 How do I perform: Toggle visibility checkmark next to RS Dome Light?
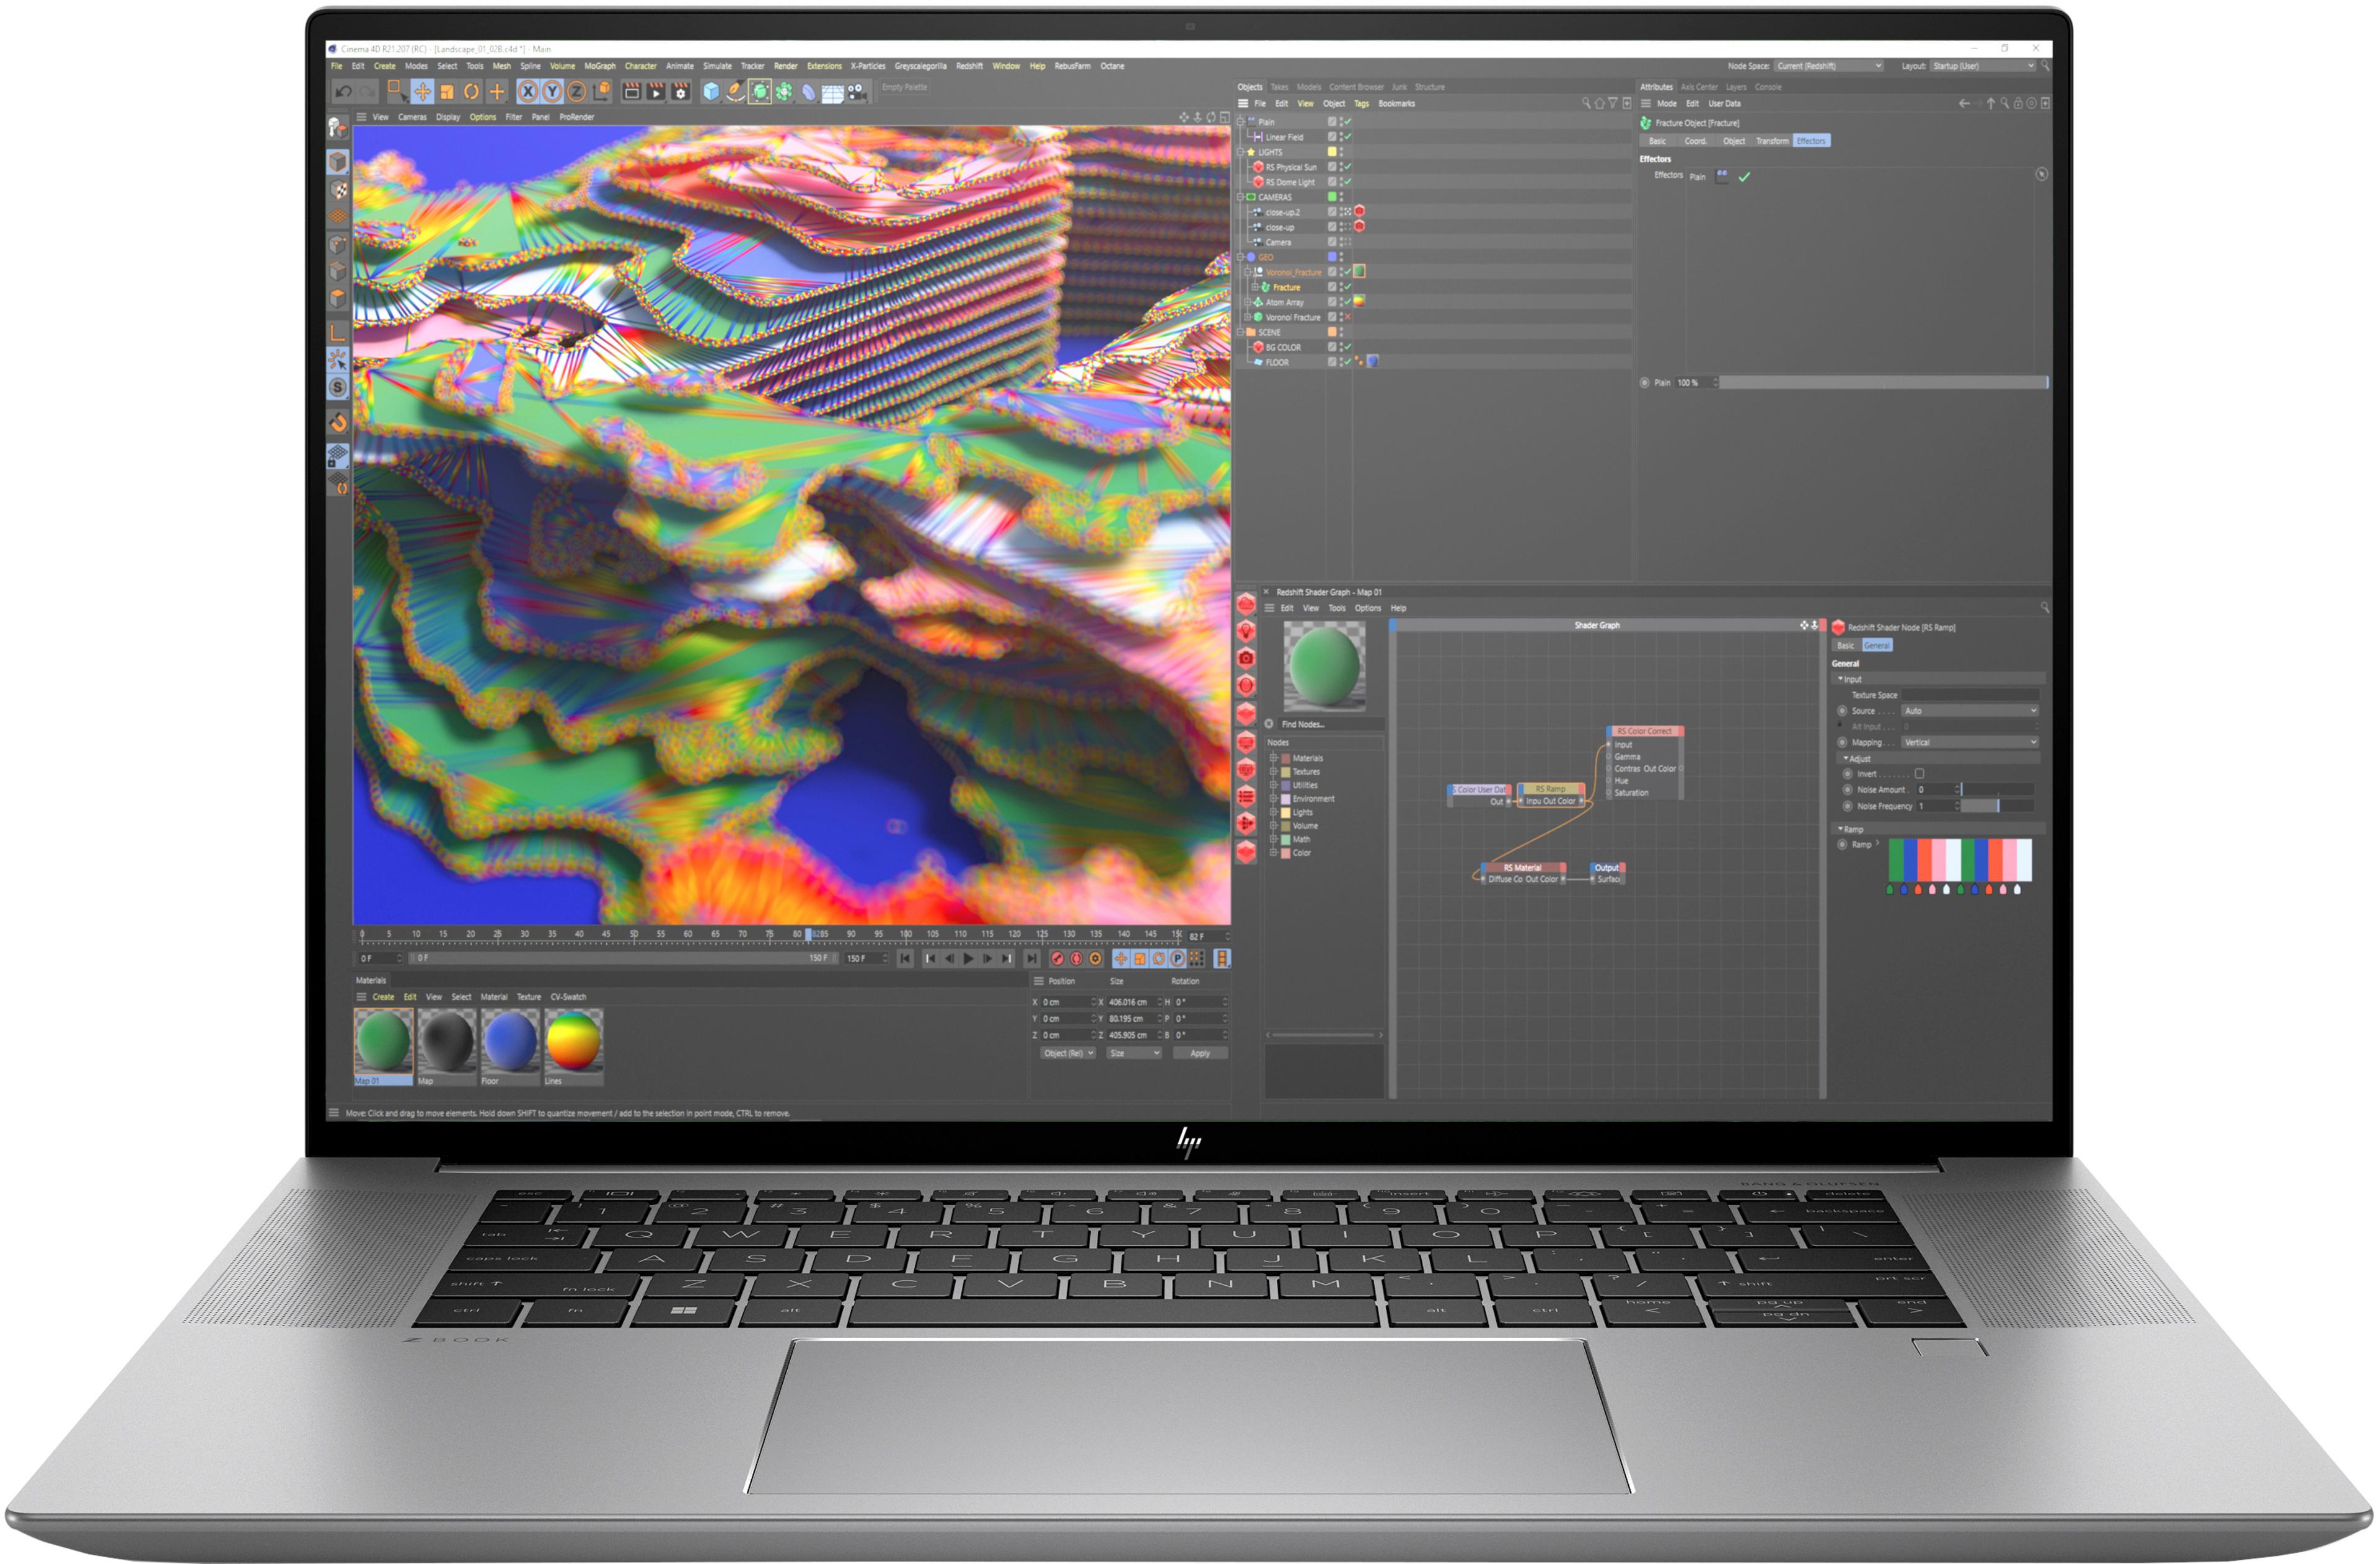pyautogui.click(x=1348, y=182)
